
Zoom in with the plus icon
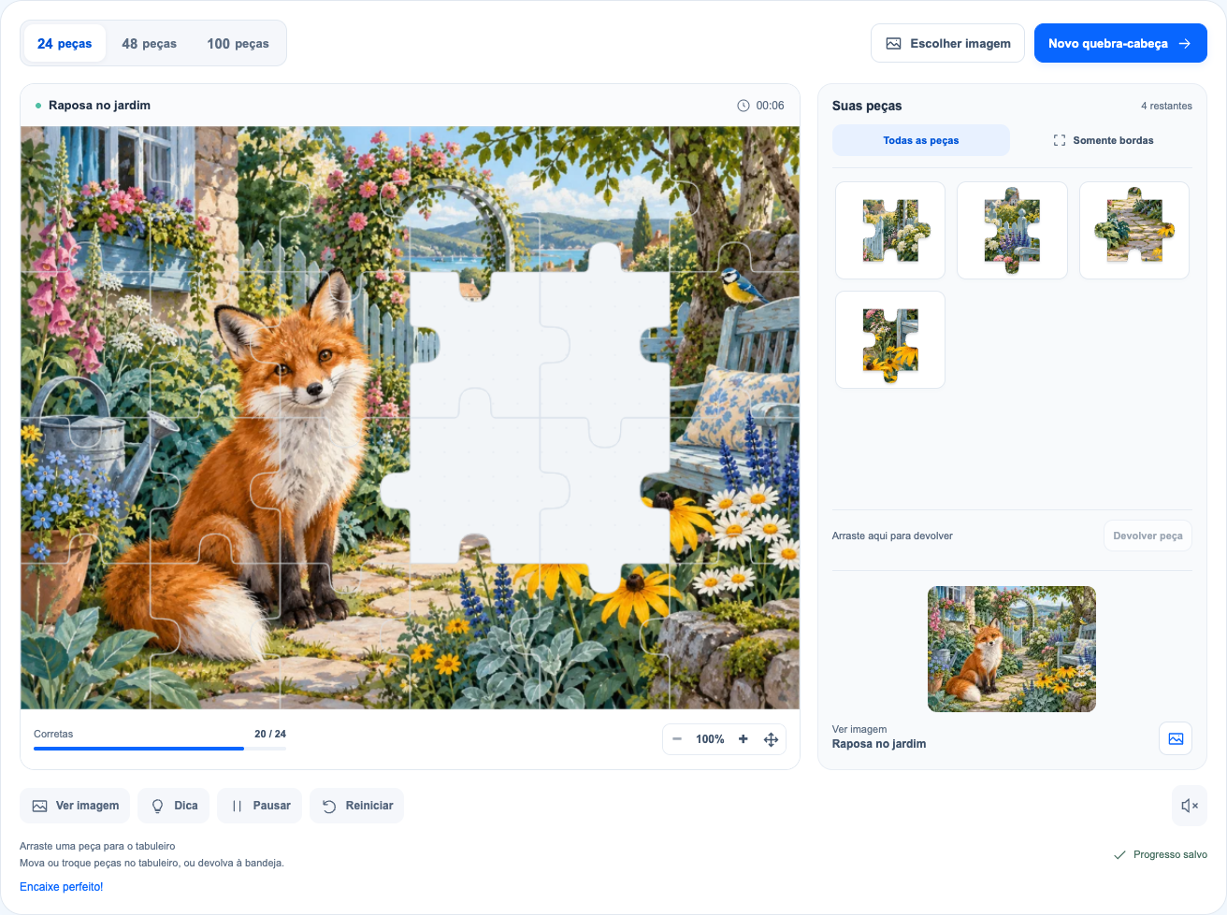pos(743,739)
